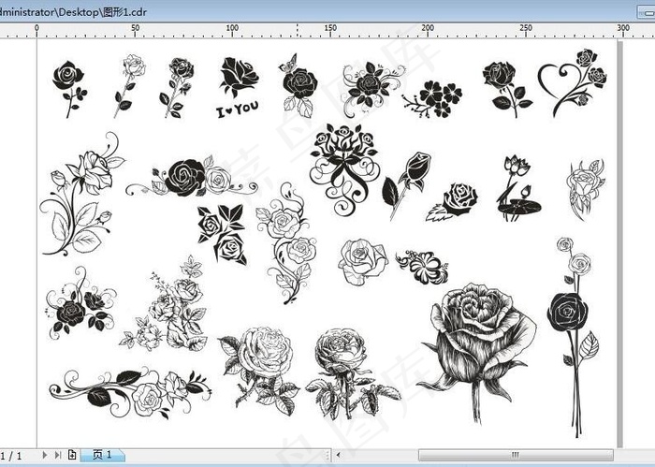Screen dimensions: 655x467
Task: Select the I ♥ YOU rose graphic
Action: [239, 87]
